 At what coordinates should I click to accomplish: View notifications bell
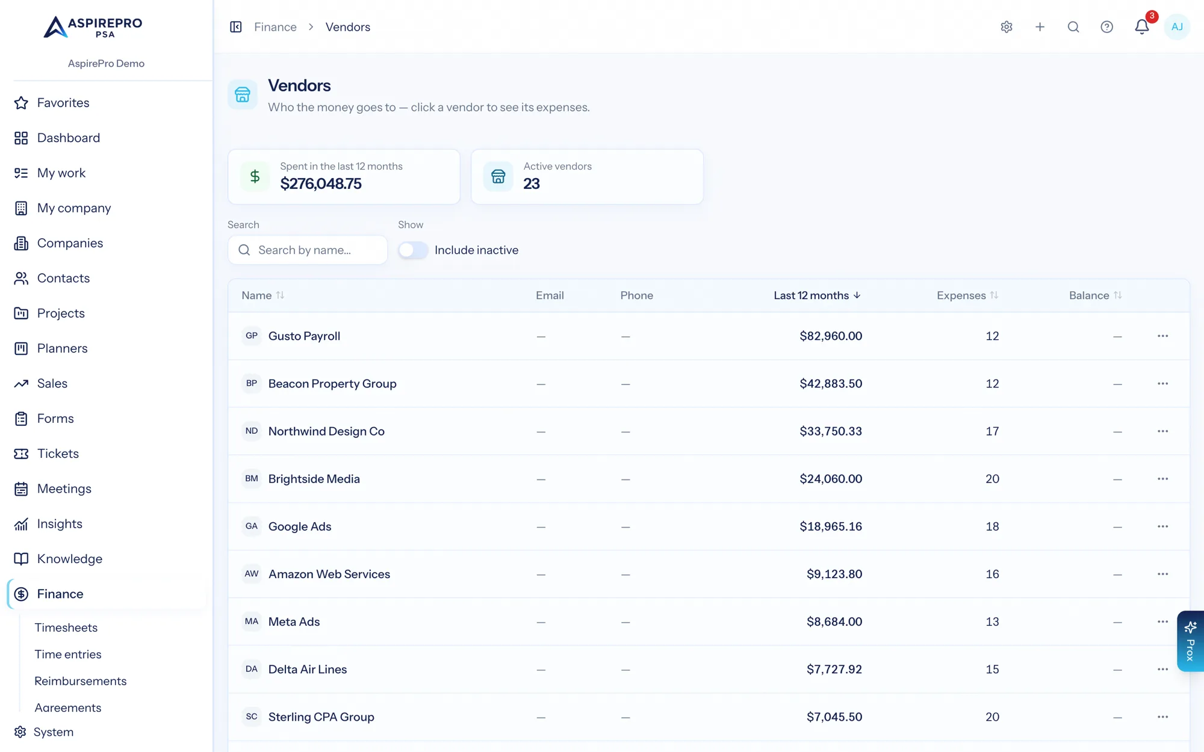[x=1142, y=27]
